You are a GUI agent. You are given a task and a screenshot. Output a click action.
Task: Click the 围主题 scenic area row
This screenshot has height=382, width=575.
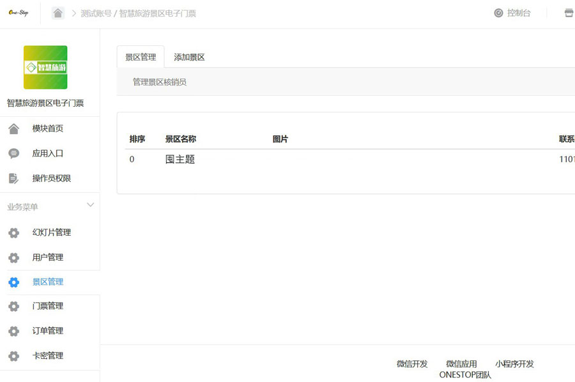click(180, 160)
